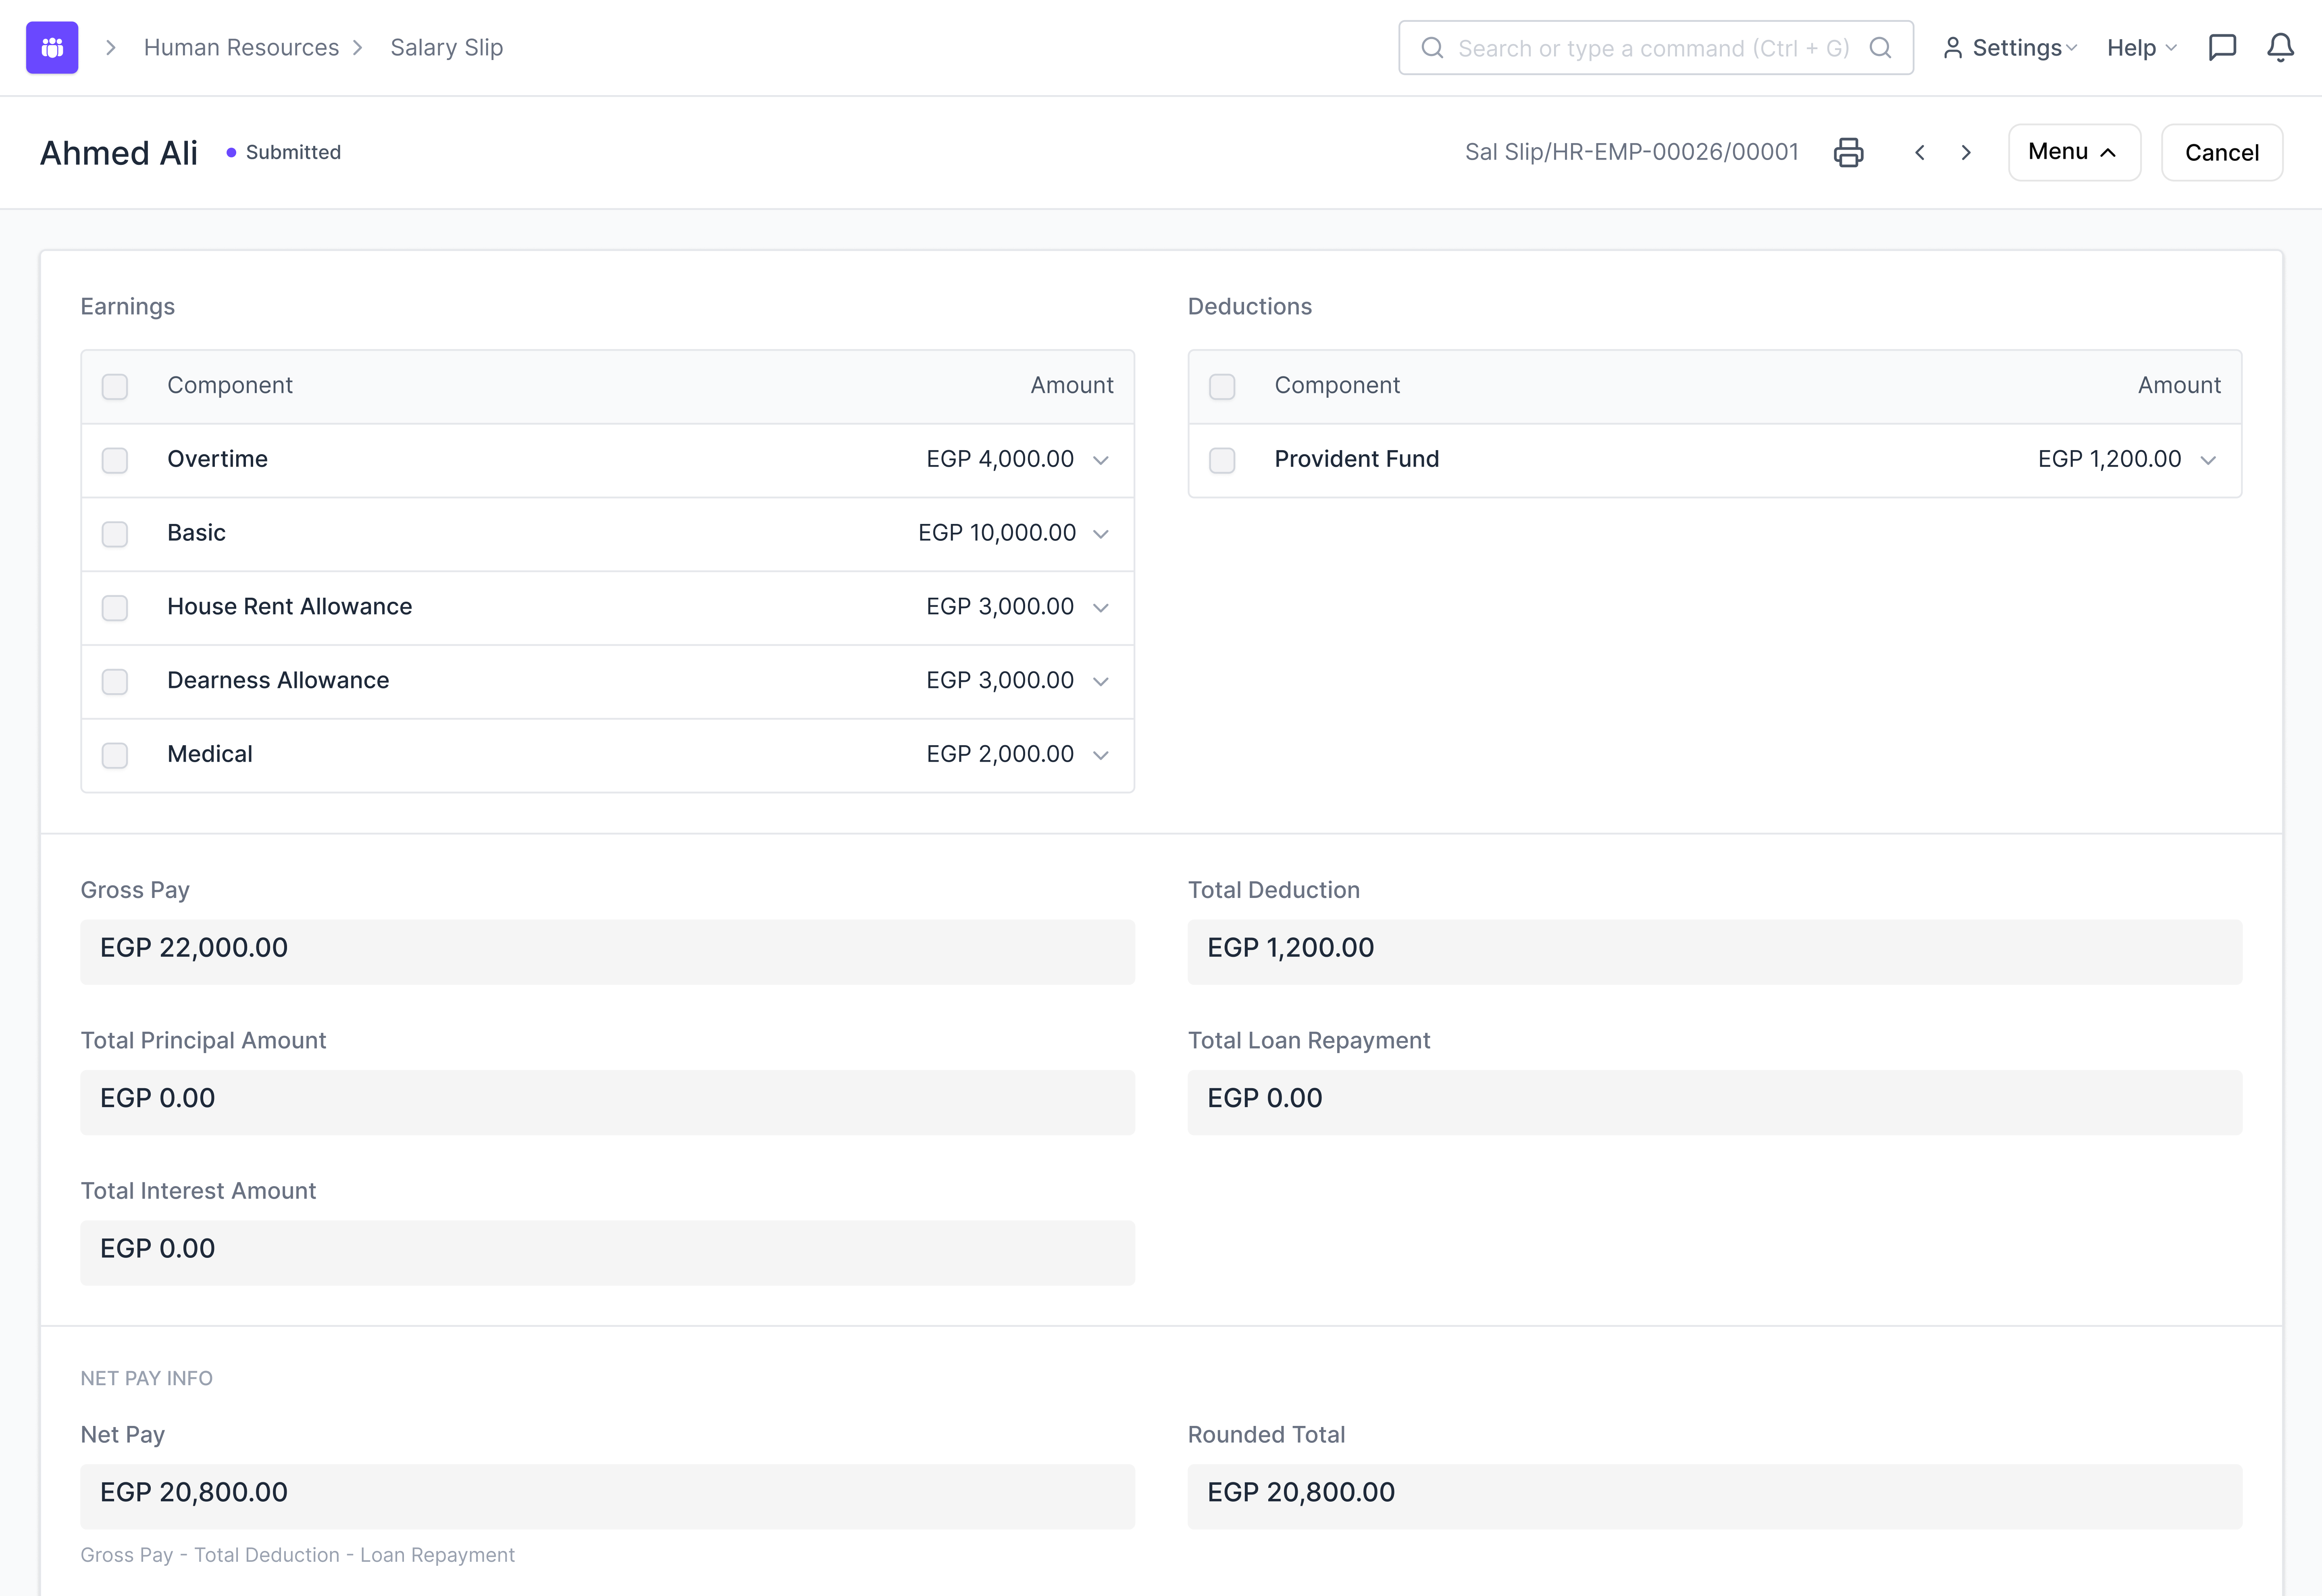Select all earnings via header checkbox

(x=115, y=386)
